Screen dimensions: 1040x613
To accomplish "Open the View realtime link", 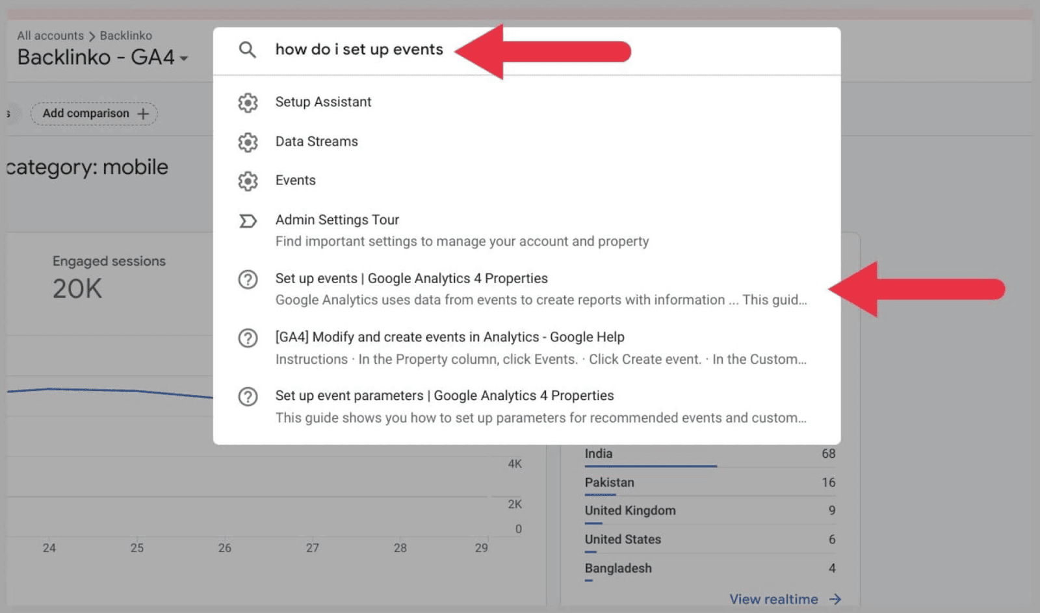I will click(x=773, y=599).
